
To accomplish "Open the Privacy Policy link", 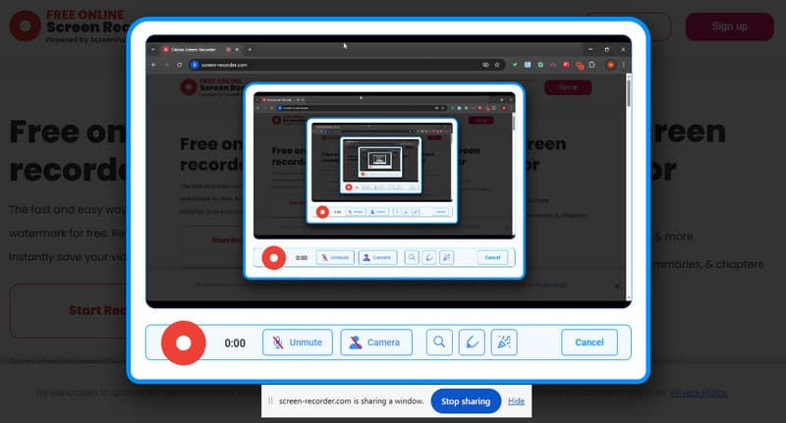I will [699, 393].
